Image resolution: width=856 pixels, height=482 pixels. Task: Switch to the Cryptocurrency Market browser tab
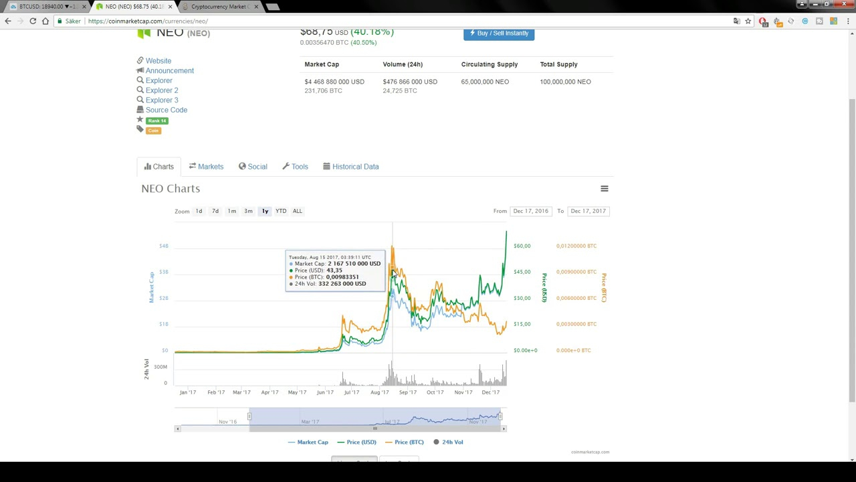219,7
